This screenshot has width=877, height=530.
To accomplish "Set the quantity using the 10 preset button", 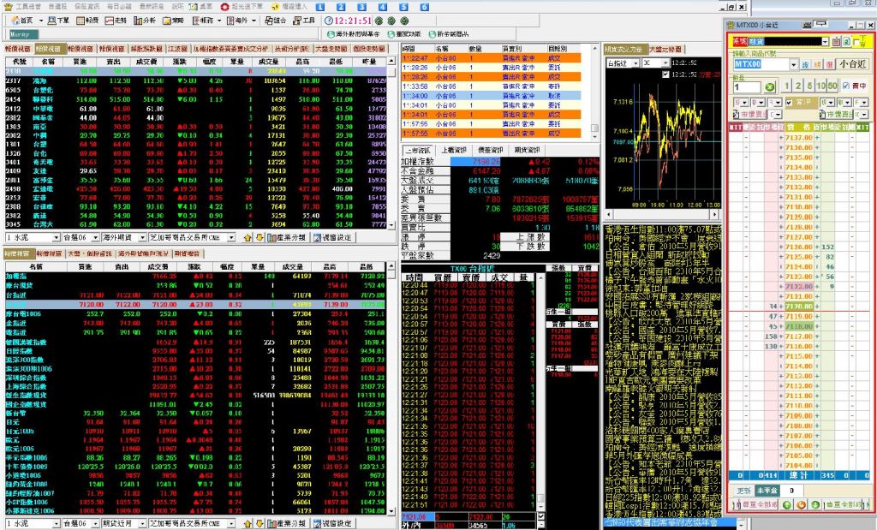I will tap(820, 86).
